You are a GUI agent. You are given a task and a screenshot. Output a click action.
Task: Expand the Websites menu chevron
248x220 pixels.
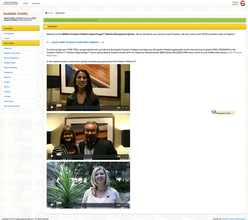pyautogui.click(x=37, y=48)
